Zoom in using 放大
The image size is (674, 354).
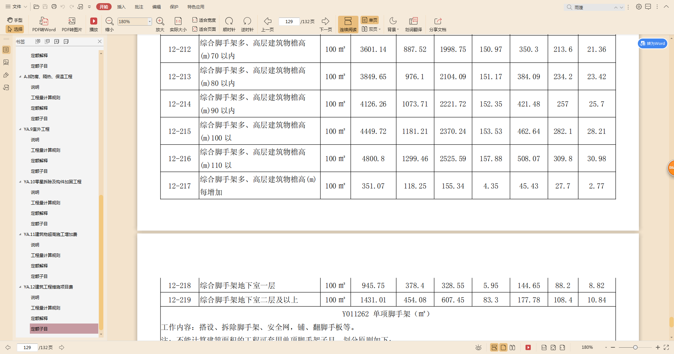click(160, 24)
